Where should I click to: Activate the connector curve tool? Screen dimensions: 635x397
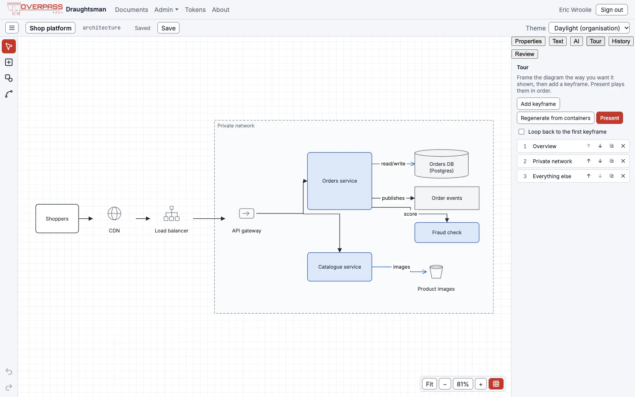(x=9, y=94)
